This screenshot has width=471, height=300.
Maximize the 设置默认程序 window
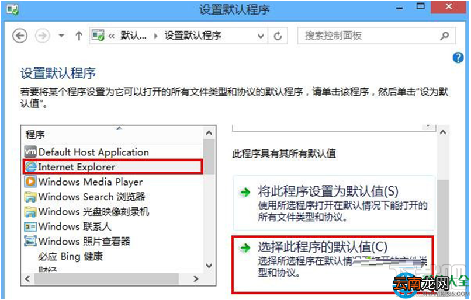click(x=421, y=6)
